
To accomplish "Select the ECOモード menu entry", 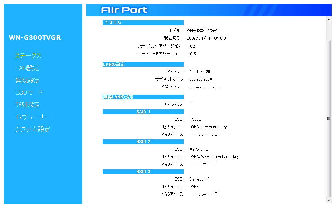I will click(29, 92).
